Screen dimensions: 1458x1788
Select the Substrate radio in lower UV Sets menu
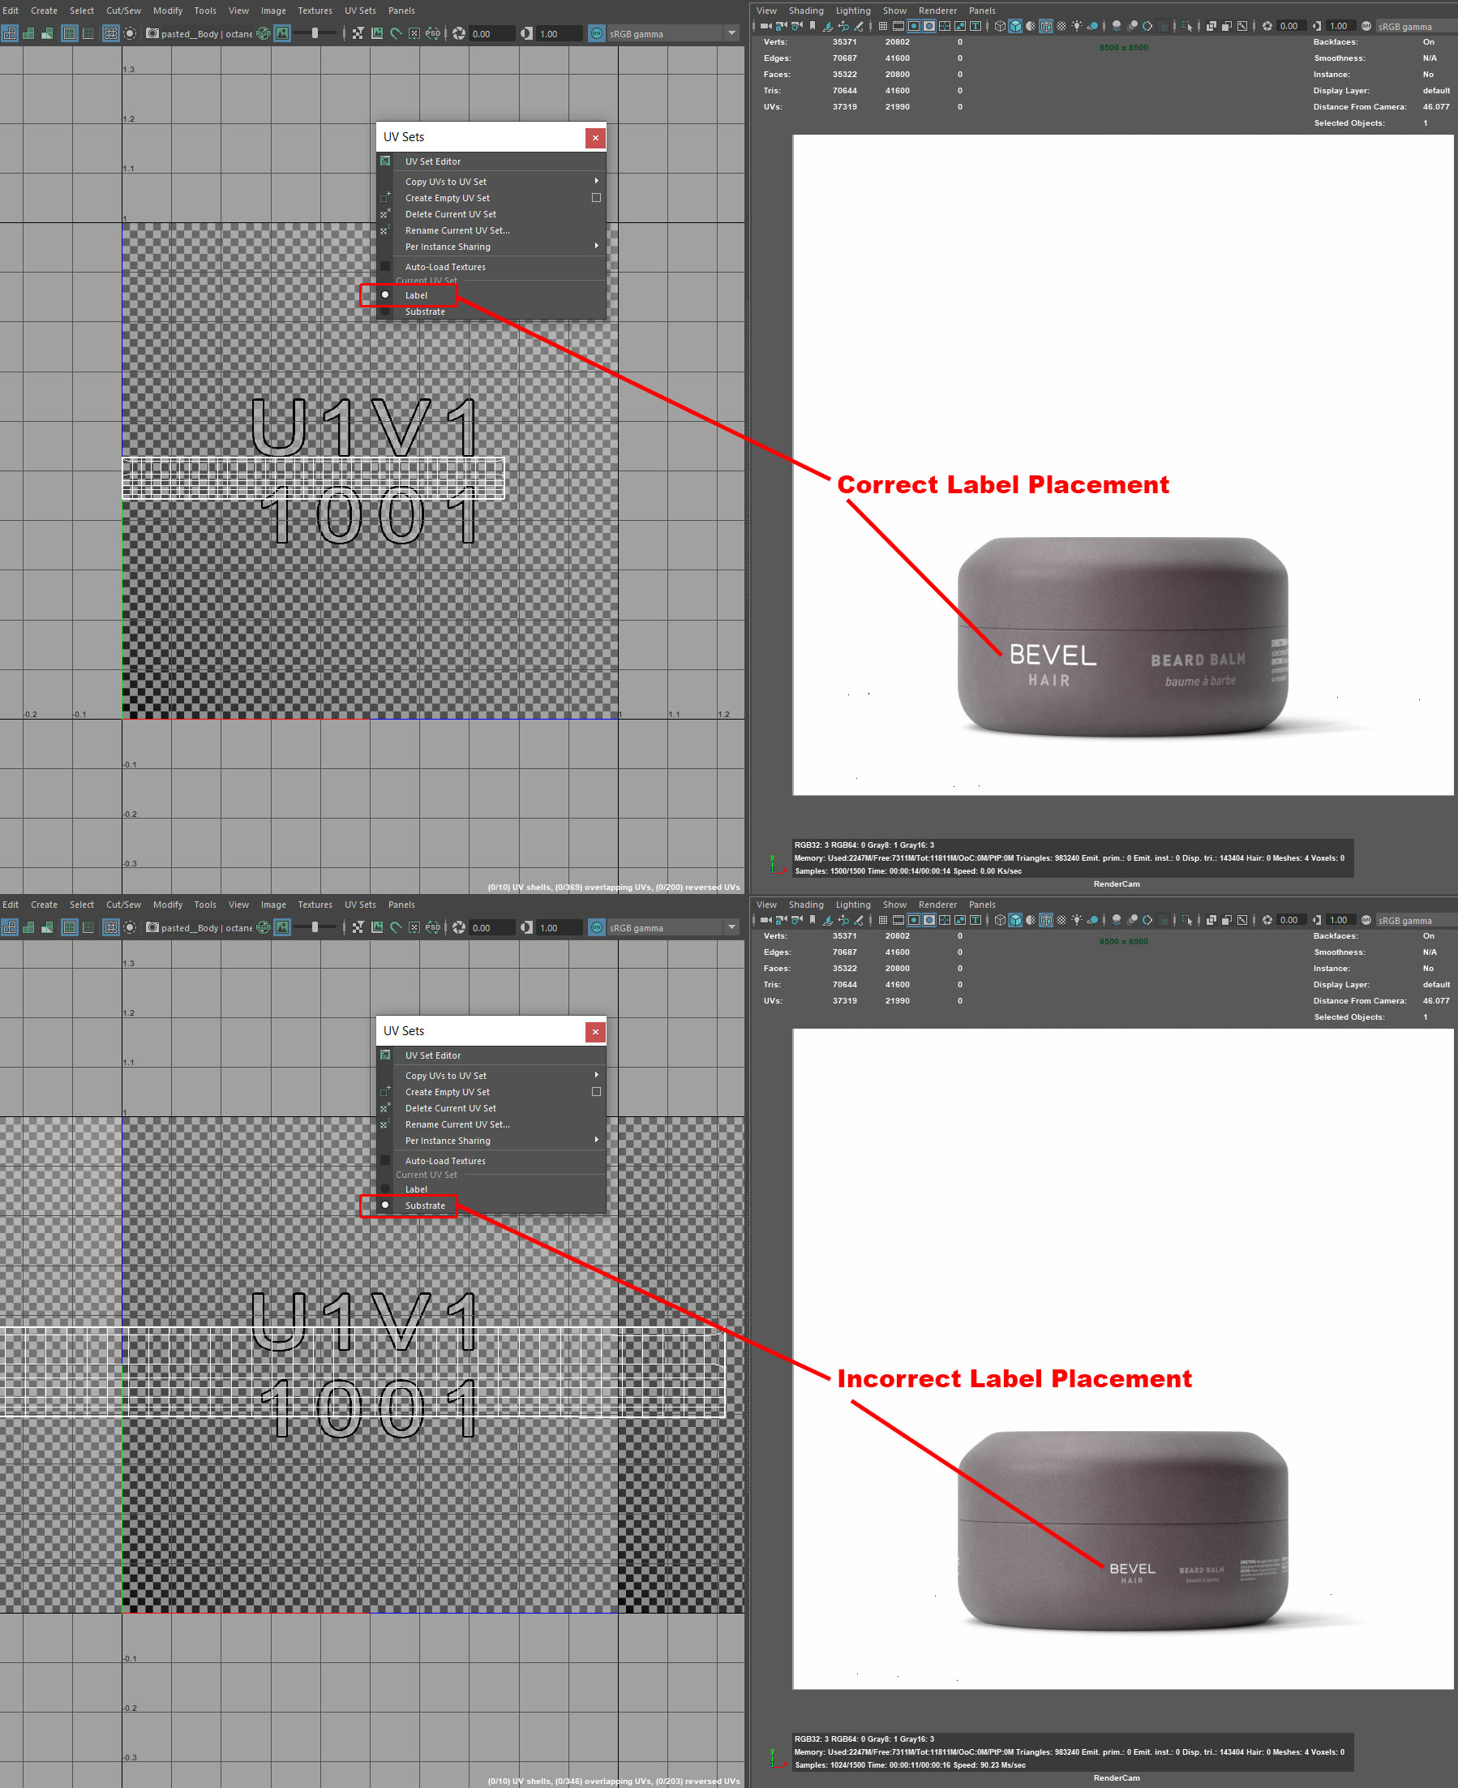384,1205
